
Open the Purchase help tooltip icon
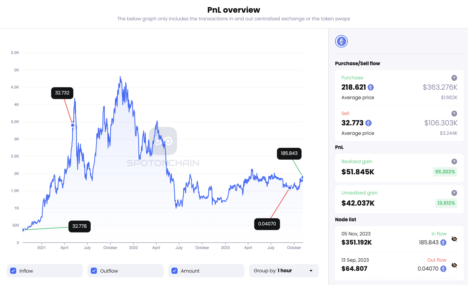click(x=454, y=78)
